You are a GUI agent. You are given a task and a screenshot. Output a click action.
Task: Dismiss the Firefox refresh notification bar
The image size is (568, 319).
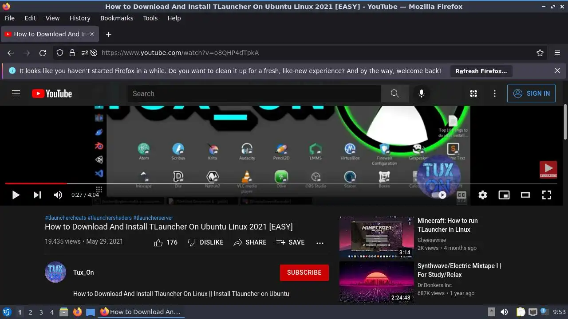pyautogui.click(x=557, y=70)
